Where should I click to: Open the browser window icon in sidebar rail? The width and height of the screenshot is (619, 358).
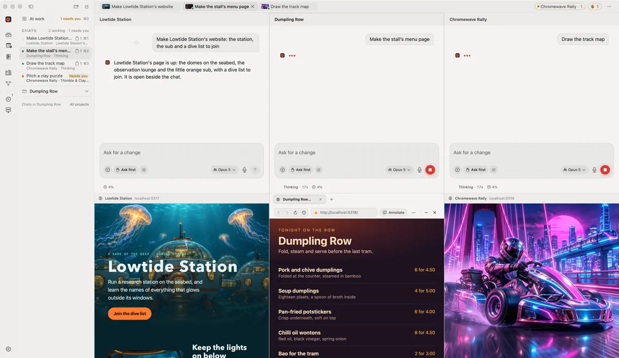(x=8, y=46)
